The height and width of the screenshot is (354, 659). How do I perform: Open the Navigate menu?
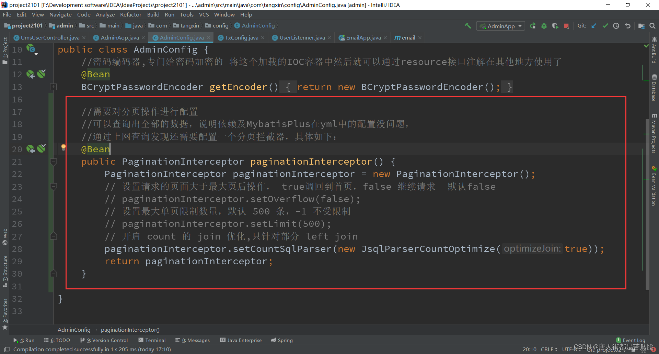[x=60, y=15]
